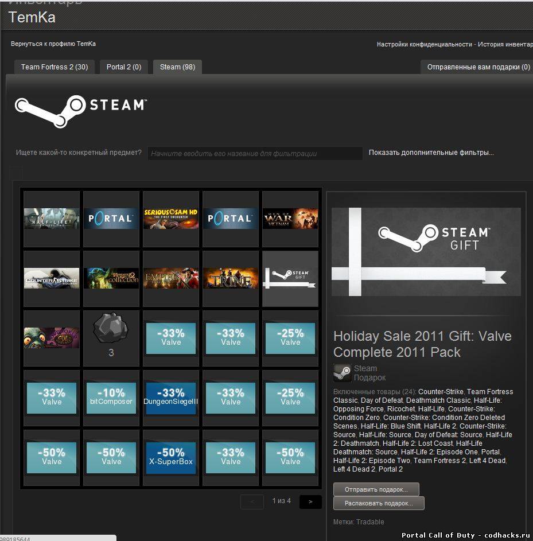Click 'Ищете какой-то конкретный предмет?' label
Image resolution: width=533 pixels, height=541 pixels.
79,153
